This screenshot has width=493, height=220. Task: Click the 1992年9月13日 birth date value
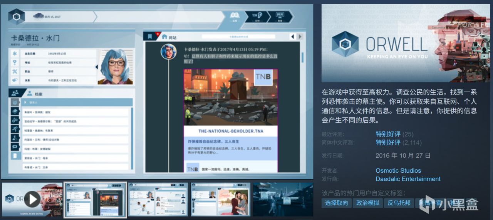coord(57,53)
